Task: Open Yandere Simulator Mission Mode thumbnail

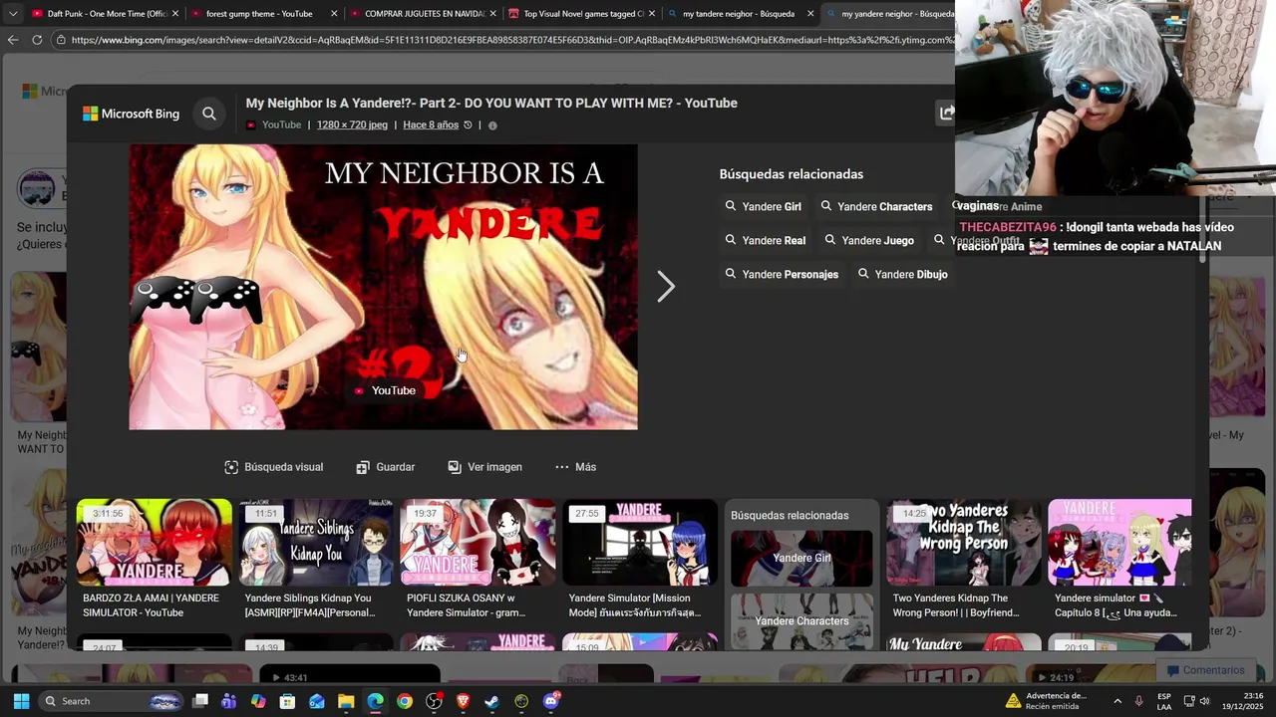Action: [640, 542]
